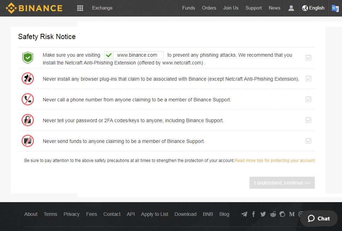Viewport: 342px width, 231px height.
Task: Open the apps grid menu icon
Action: 80,8
